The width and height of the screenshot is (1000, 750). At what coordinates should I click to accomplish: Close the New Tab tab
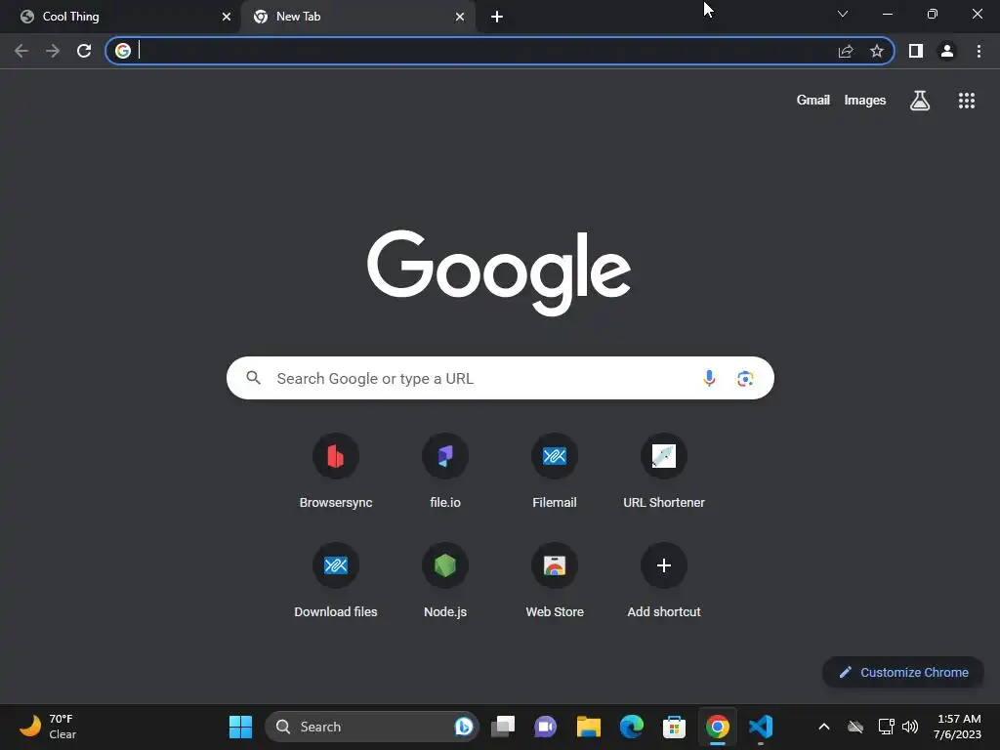(460, 17)
